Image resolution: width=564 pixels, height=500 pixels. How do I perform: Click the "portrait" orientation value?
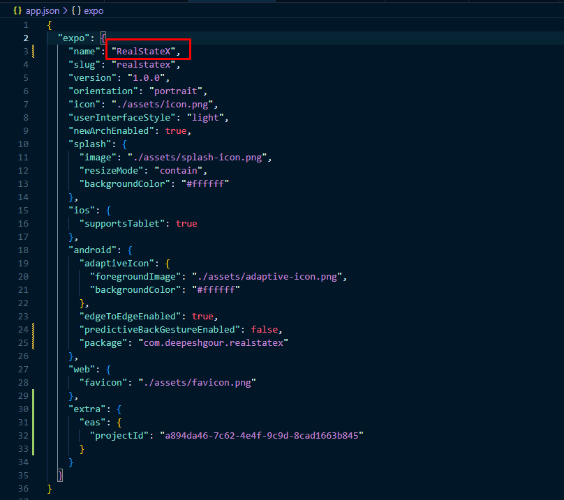(179, 91)
